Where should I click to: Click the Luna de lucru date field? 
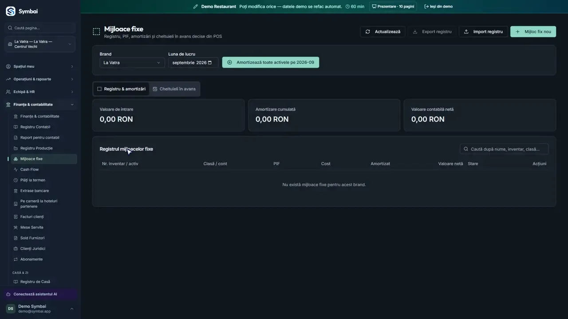click(x=193, y=62)
